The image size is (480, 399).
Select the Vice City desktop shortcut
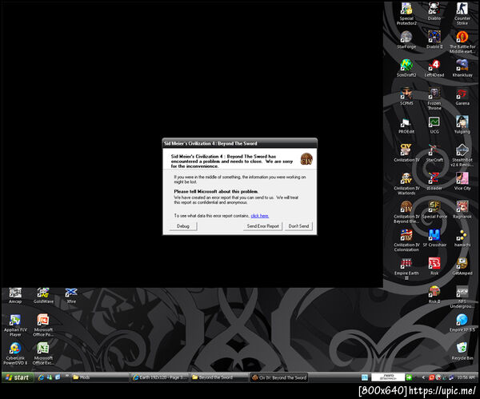point(462,182)
